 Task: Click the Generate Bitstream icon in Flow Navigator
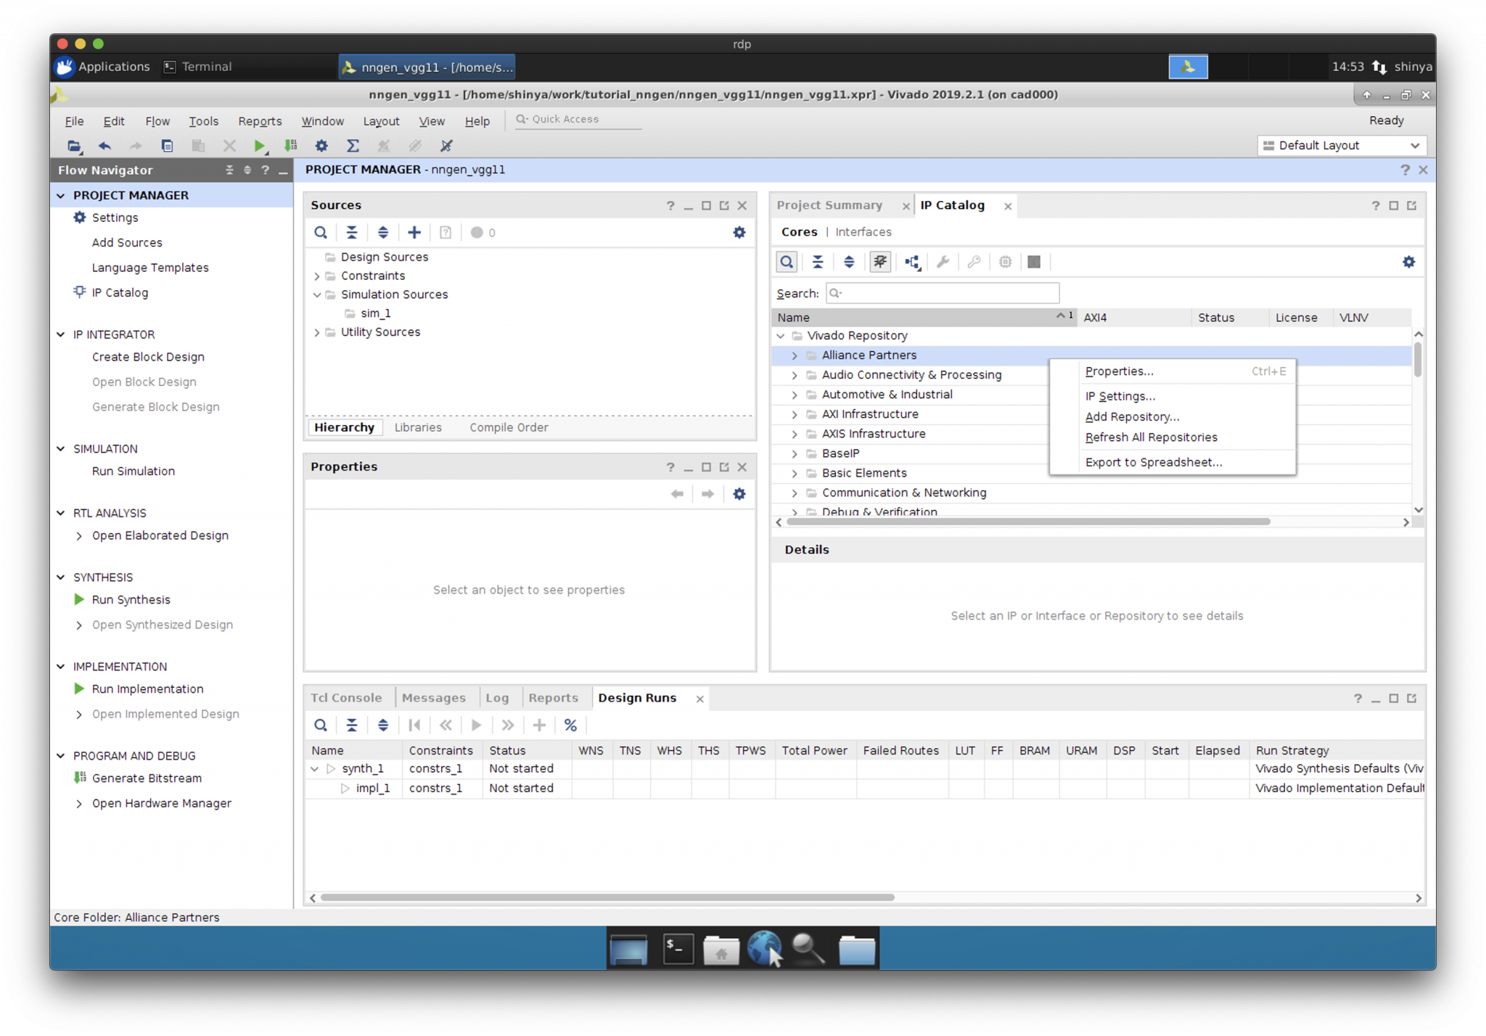tap(80, 778)
